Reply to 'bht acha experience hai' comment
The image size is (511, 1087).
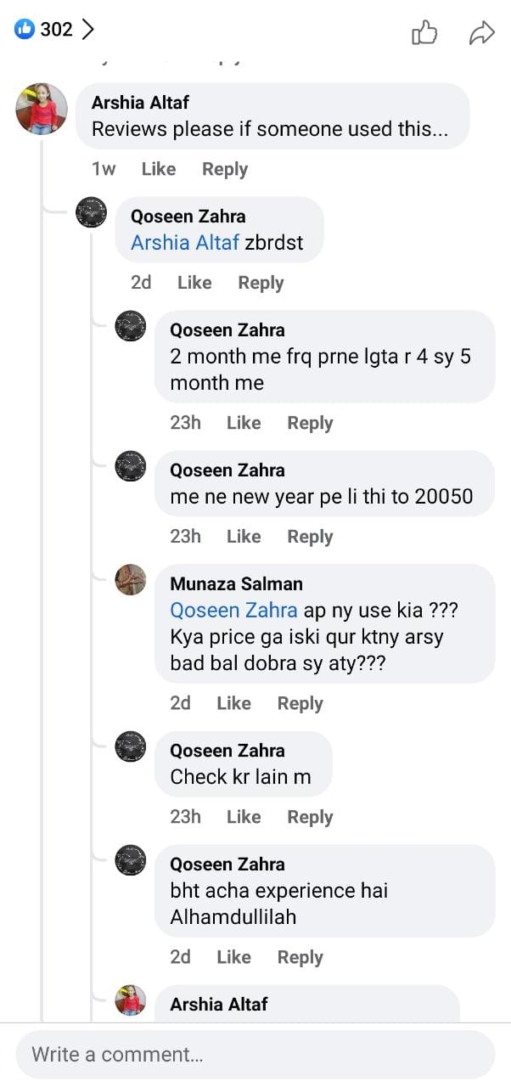click(x=300, y=957)
